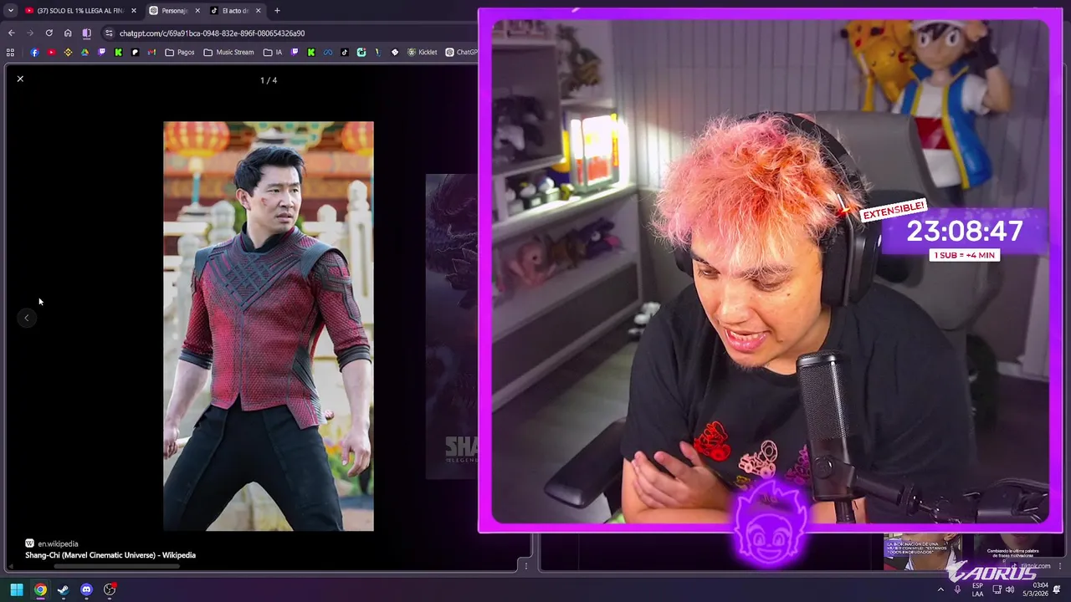Switch to the ChatGPT 'Personaje' tab
Image resolution: width=1071 pixels, height=602 pixels.
pyautogui.click(x=174, y=11)
